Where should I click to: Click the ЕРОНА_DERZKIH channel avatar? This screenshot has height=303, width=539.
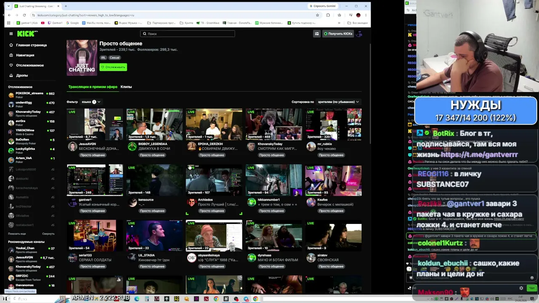[192, 146]
